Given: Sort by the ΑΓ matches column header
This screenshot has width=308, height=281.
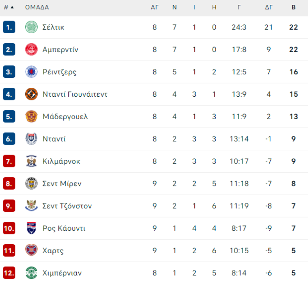Looking at the screenshot, I should [x=155, y=7].
